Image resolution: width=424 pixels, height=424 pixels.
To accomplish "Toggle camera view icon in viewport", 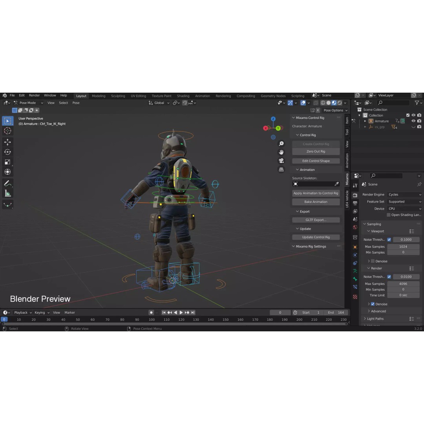I will (281, 161).
